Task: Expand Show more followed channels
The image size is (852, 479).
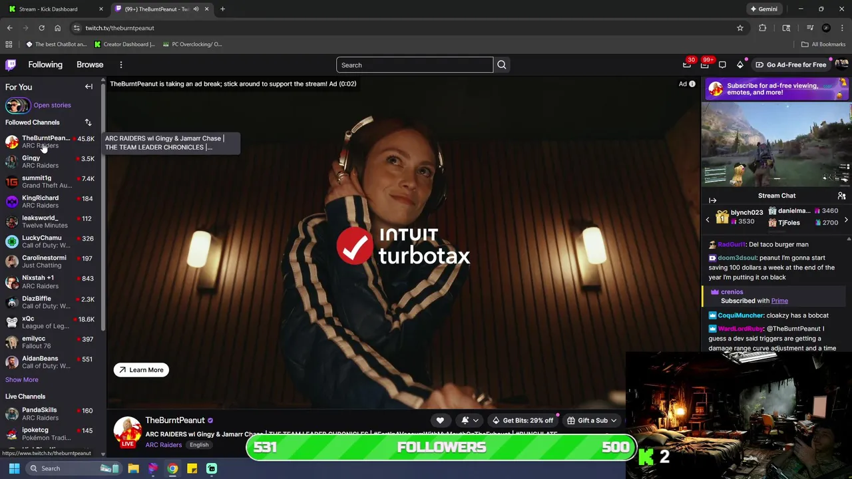Action: pyautogui.click(x=22, y=380)
